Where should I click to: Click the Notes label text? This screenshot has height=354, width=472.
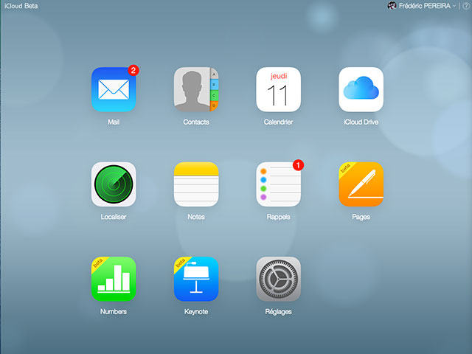[196, 217]
